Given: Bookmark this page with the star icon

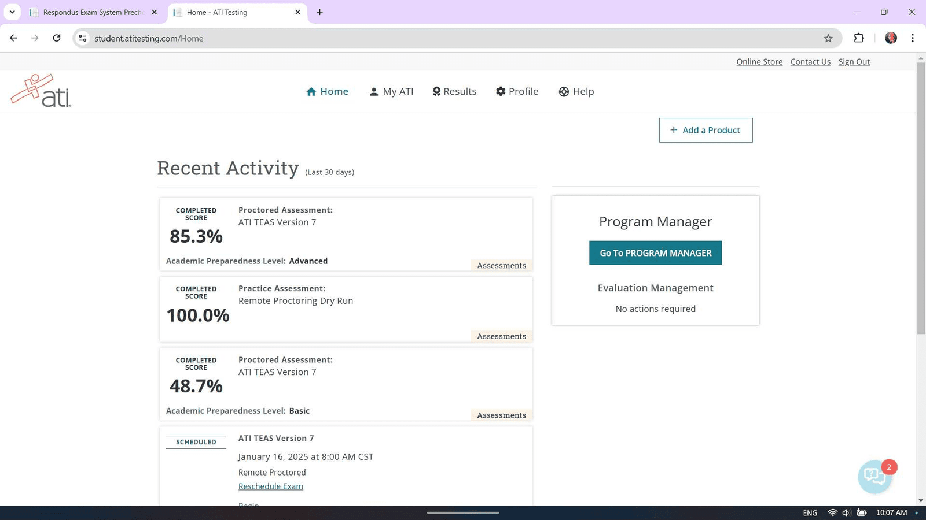Looking at the screenshot, I should pos(828,38).
